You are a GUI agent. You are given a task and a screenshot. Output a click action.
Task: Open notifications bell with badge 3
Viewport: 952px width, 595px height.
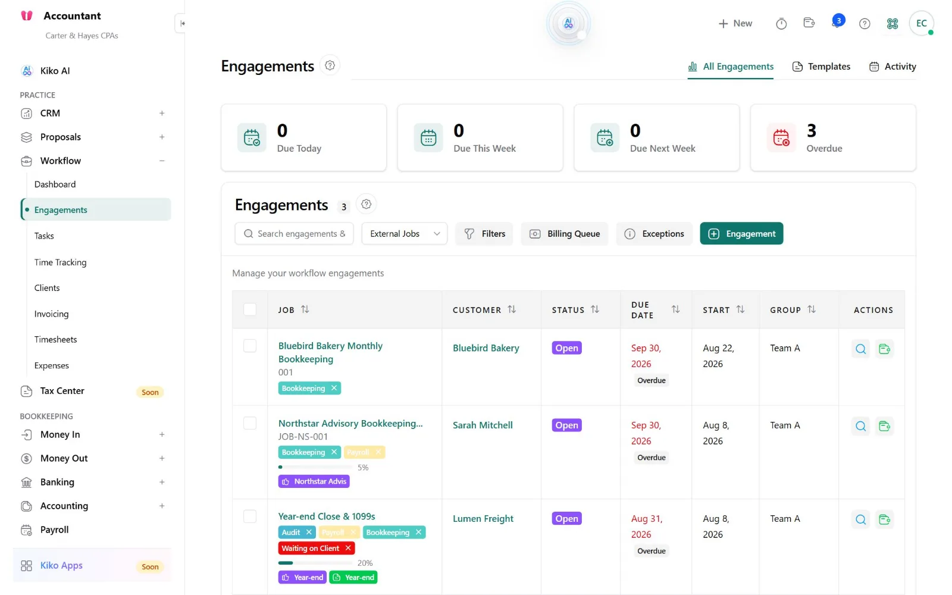point(838,22)
